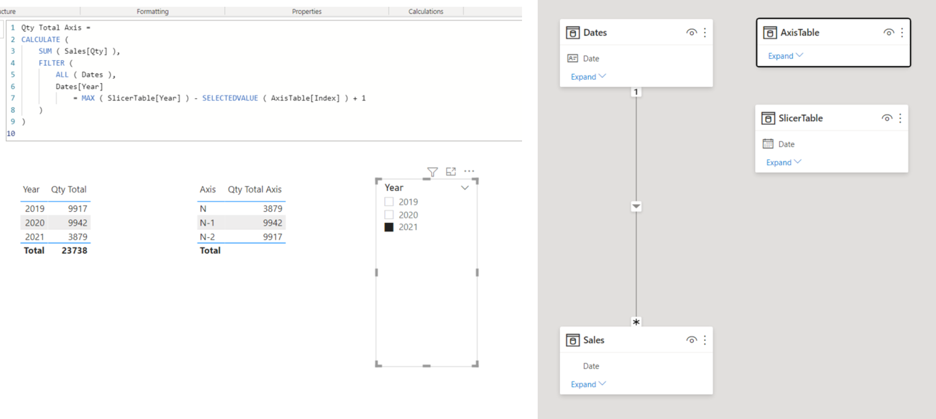The width and height of the screenshot is (936, 419).
Task: Click the filter icon above the Year slicer
Action: pyautogui.click(x=432, y=172)
